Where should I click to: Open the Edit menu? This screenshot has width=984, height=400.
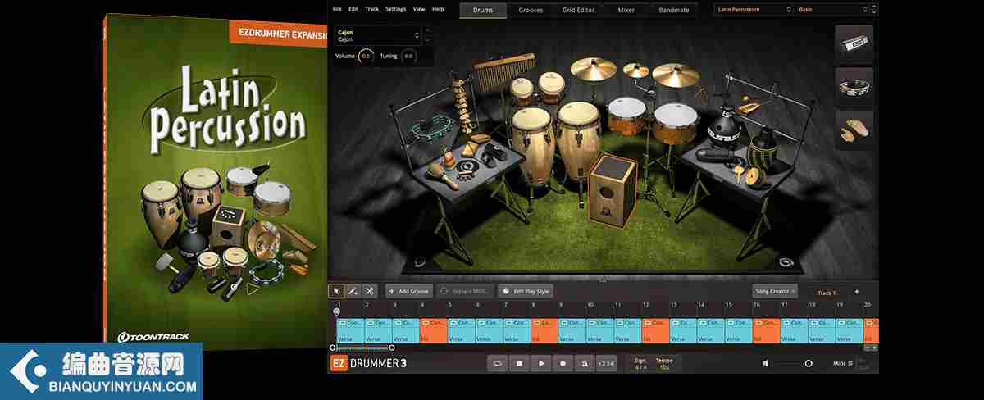tap(353, 9)
